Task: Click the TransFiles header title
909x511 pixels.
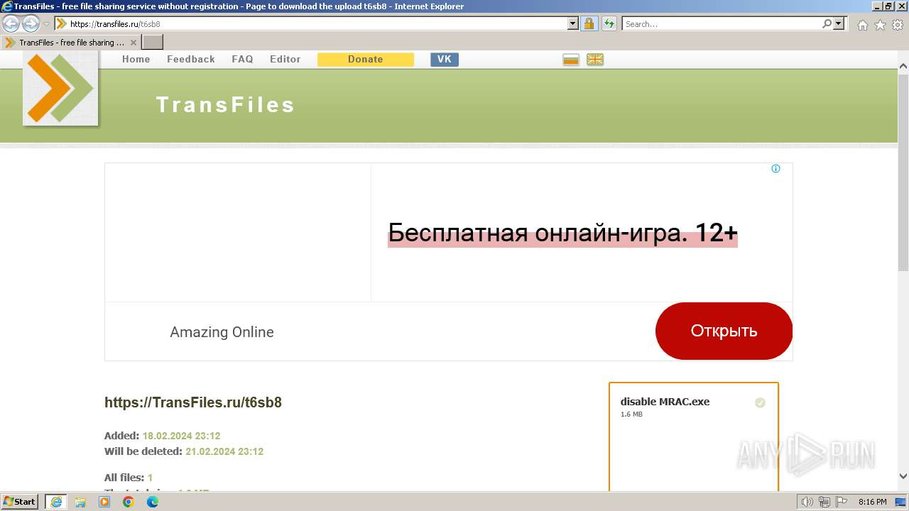Action: [x=226, y=105]
